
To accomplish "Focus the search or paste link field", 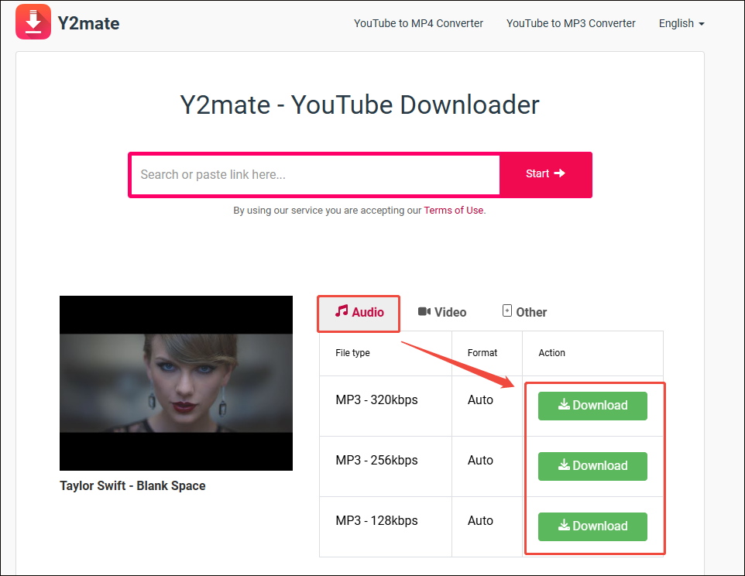I will click(315, 175).
